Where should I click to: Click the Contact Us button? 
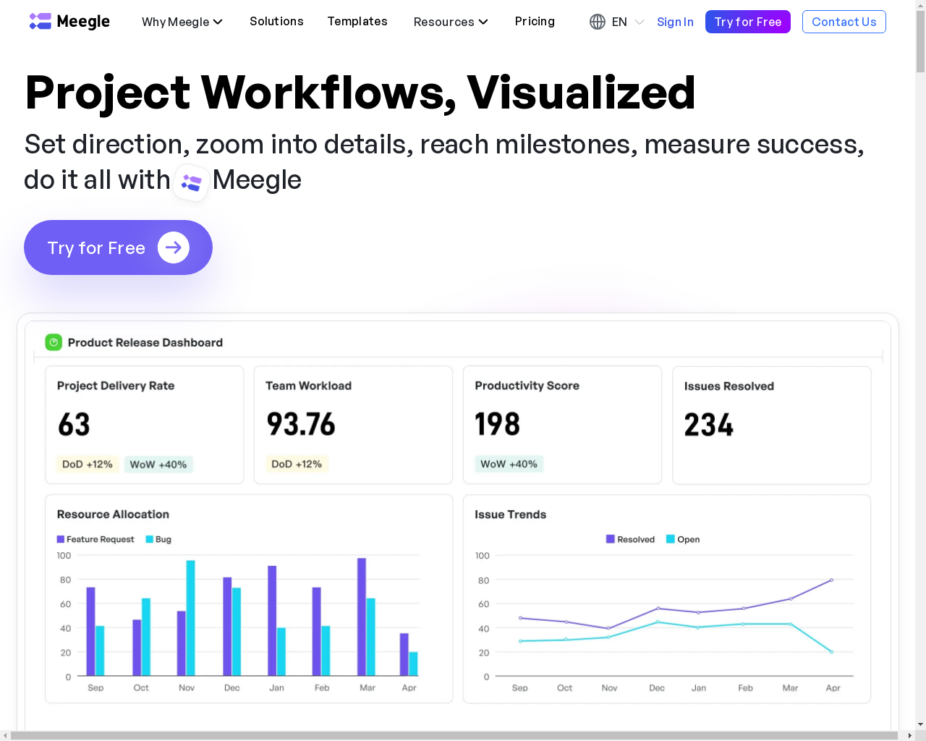pos(844,22)
